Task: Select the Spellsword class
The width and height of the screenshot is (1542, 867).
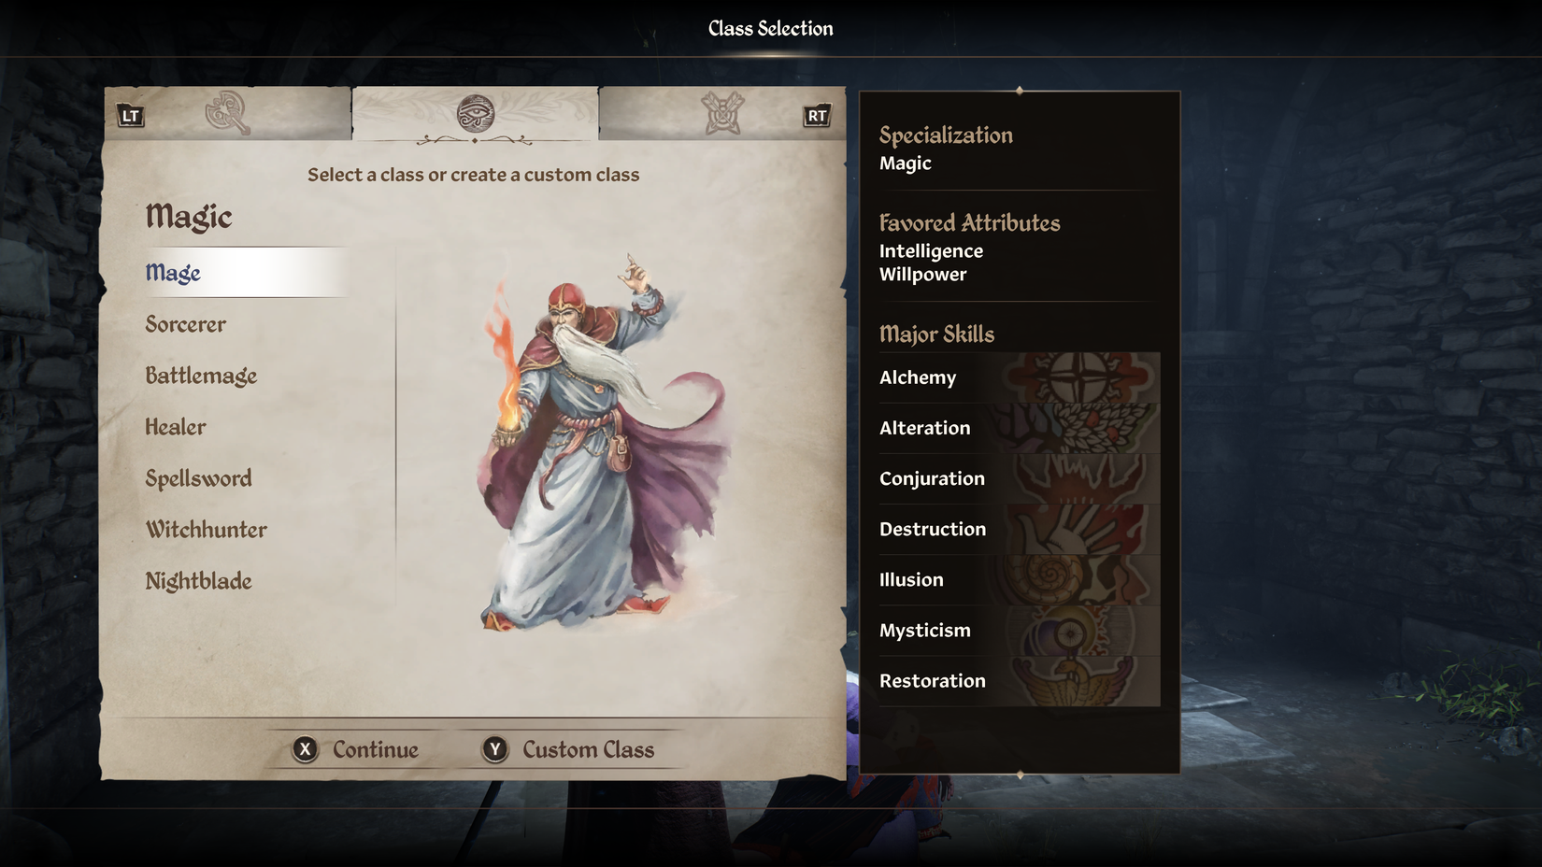Action: [198, 478]
